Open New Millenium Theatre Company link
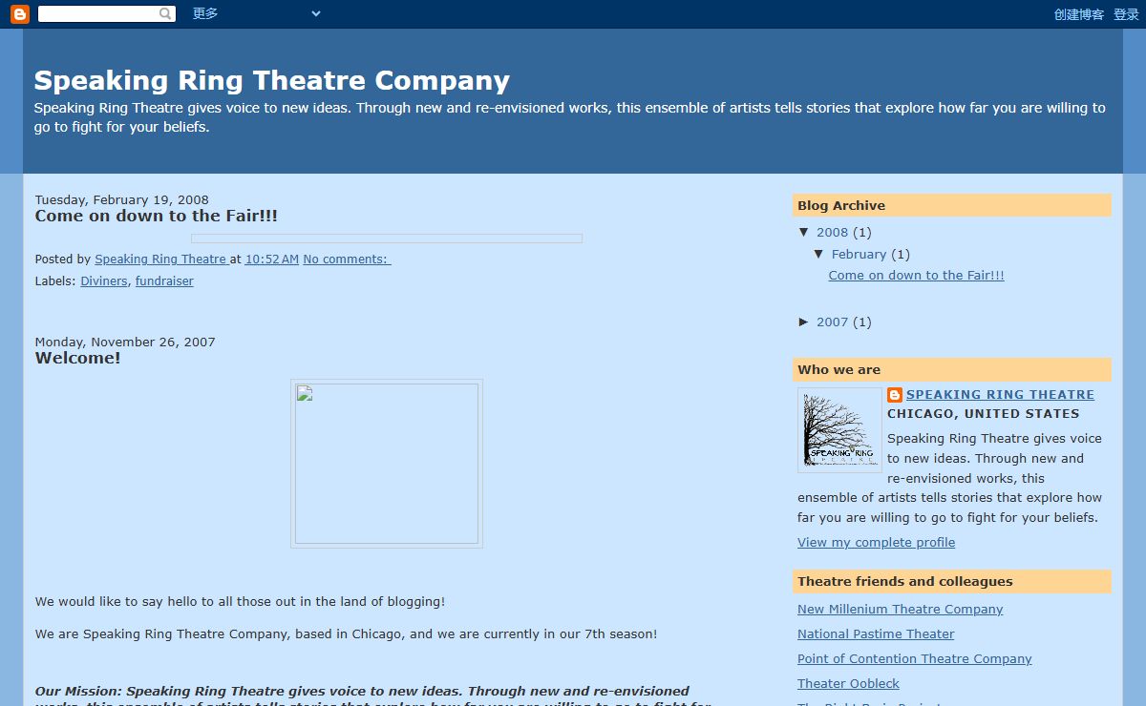 (x=901, y=609)
